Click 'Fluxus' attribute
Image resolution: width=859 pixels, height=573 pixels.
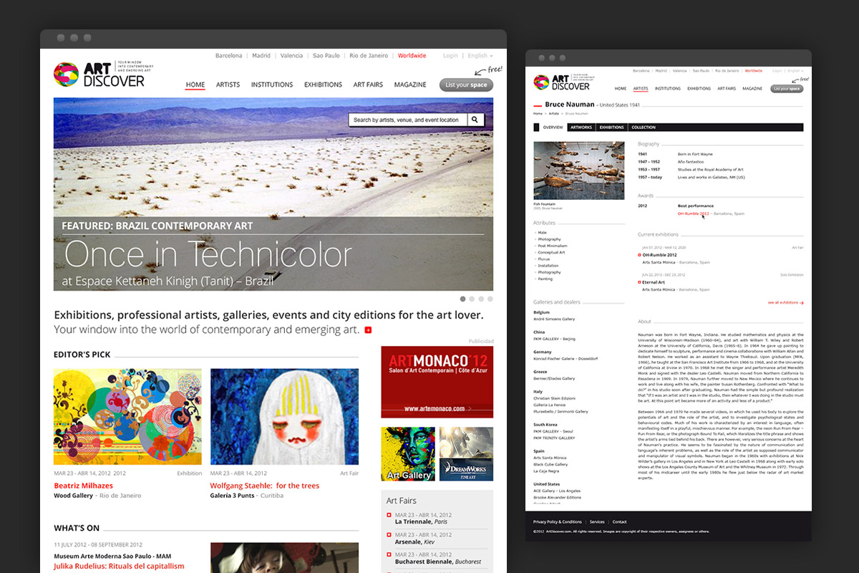pyautogui.click(x=544, y=259)
